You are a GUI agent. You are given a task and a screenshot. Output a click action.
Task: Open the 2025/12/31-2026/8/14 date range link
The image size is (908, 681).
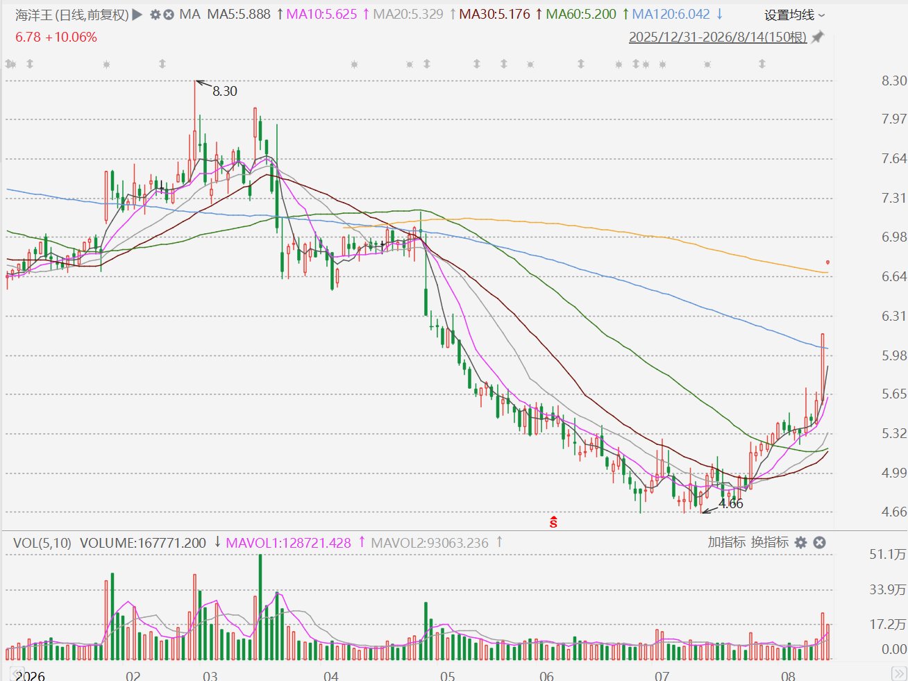[x=718, y=37]
